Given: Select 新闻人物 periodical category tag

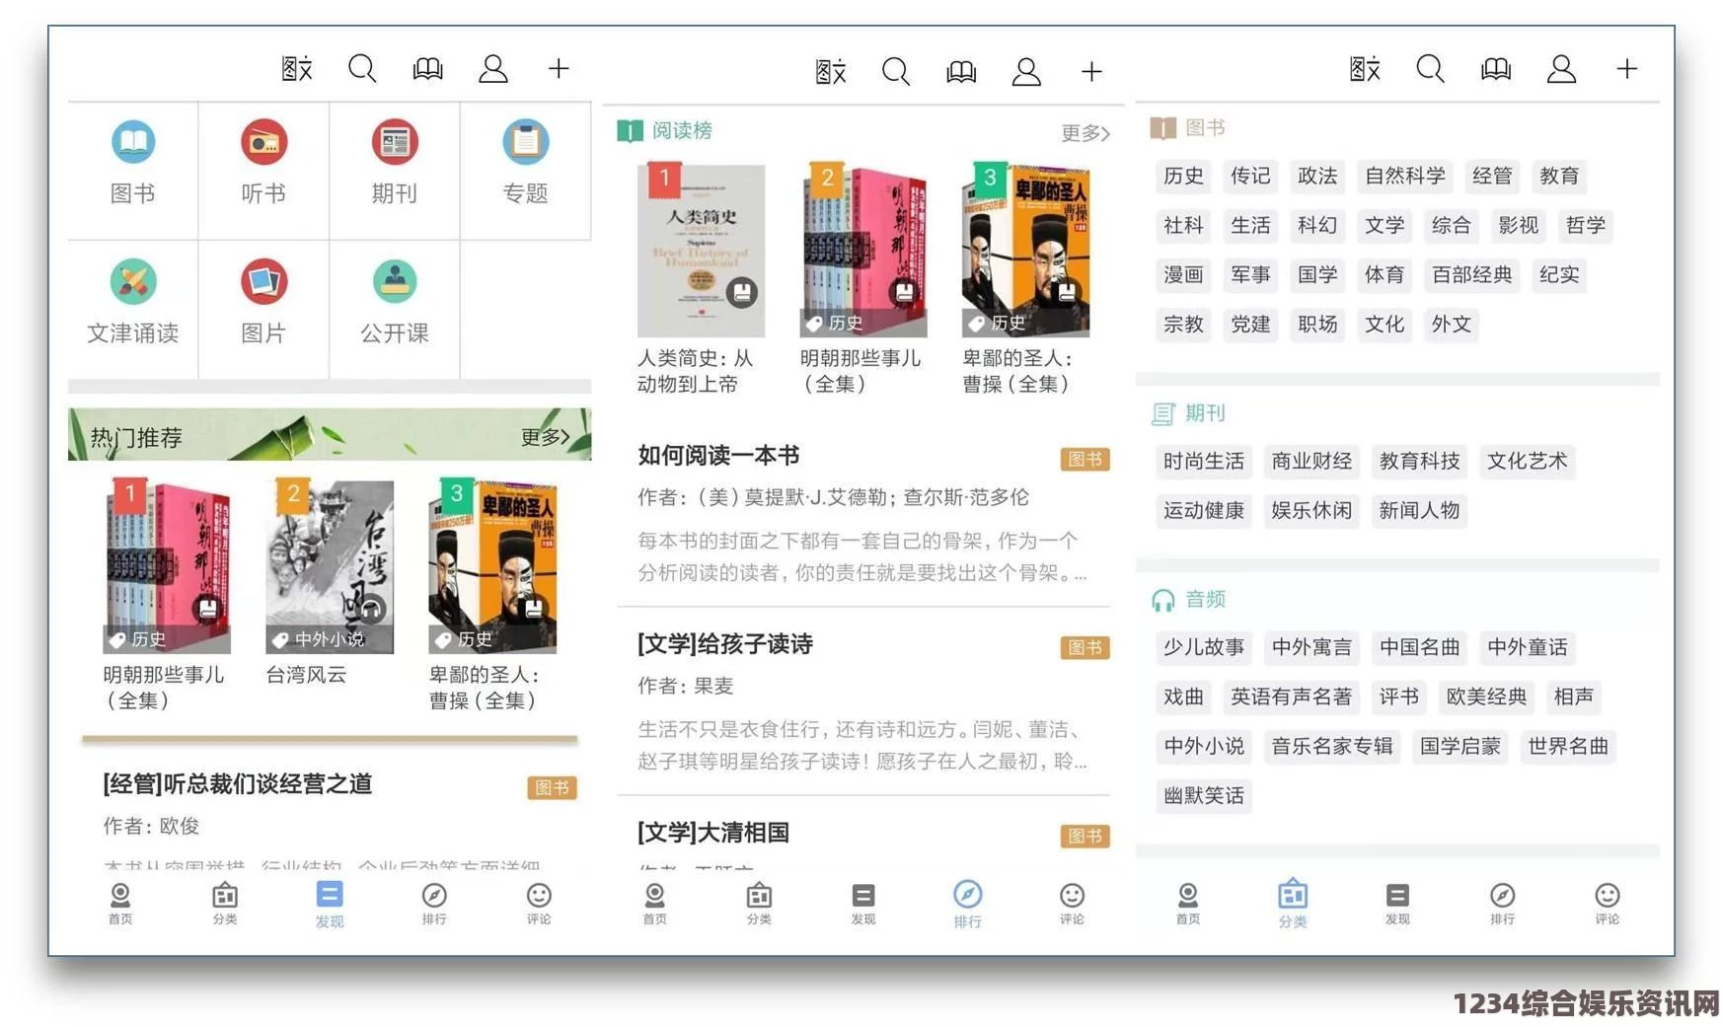Looking at the screenshot, I should [x=1419, y=510].
